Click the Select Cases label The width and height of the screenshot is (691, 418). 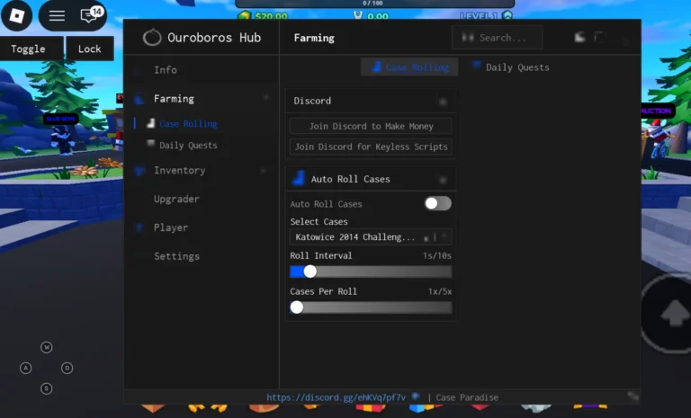(x=319, y=221)
